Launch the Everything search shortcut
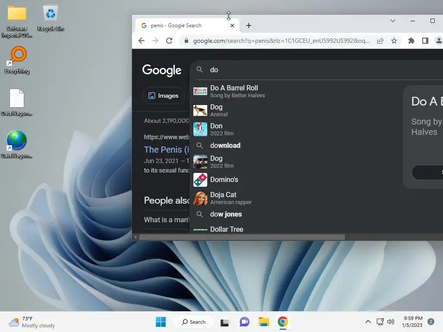 click(17, 60)
